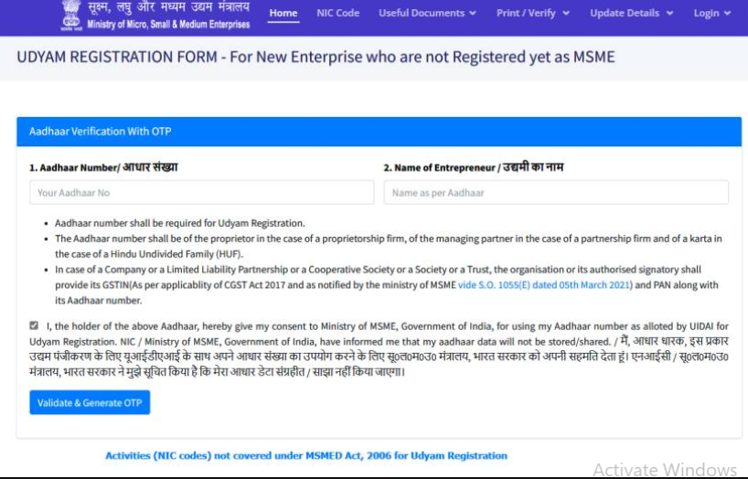Expand the Useful Documents dropdown
748x479 pixels.
pyautogui.click(x=427, y=13)
